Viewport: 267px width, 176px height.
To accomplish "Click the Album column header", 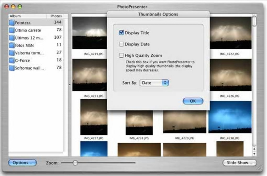I will pos(27,16).
